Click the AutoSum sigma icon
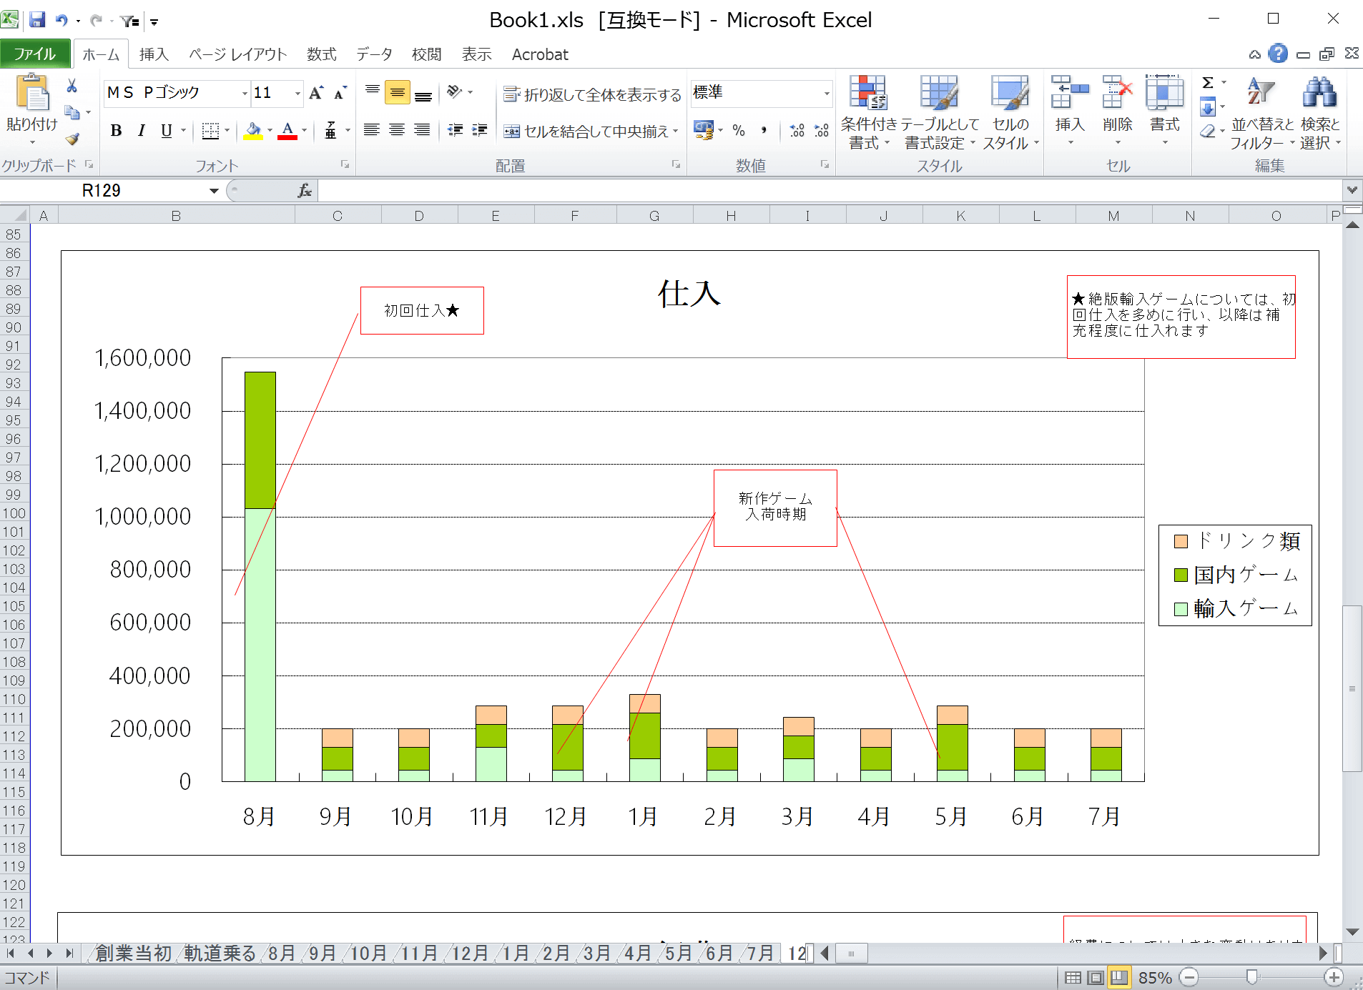Screen dimensions: 1363x990 click(x=1207, y=83)
